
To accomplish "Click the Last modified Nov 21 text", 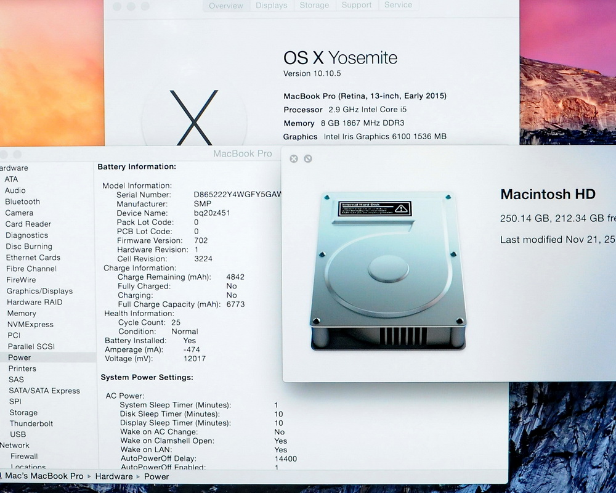I will pyautogui.click(x=557, y=240).
